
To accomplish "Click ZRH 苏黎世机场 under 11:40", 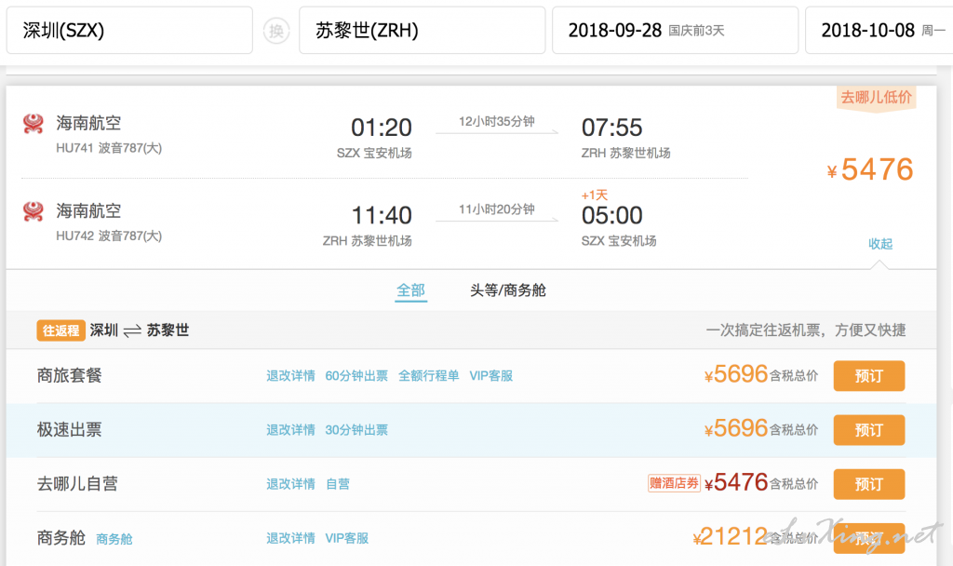I will (x=367, y=241).
